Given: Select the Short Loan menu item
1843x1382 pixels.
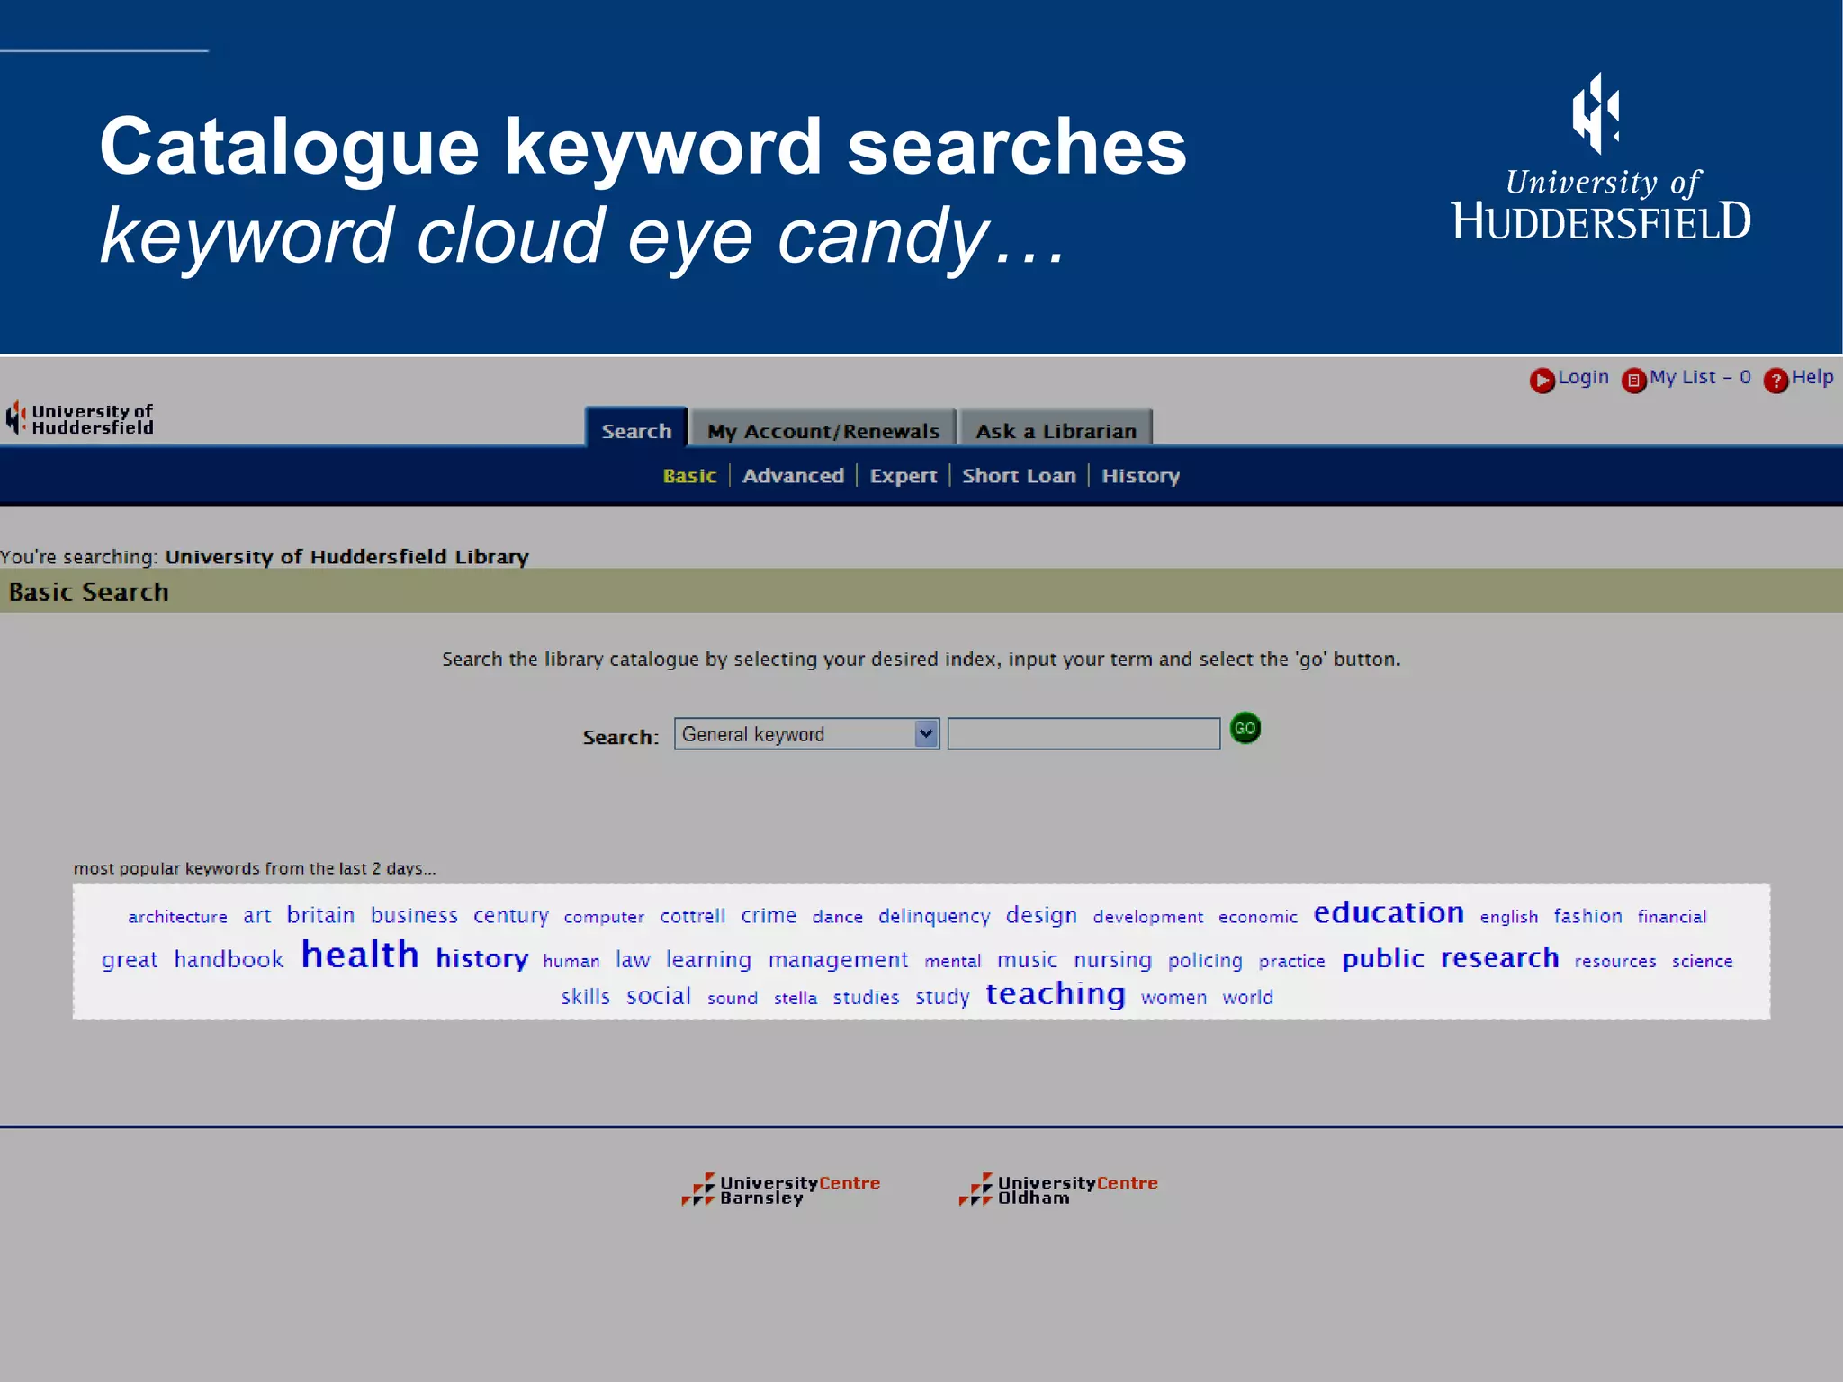Looking at the screenshot, I should pyautogui.click(x=1019, y=476).
